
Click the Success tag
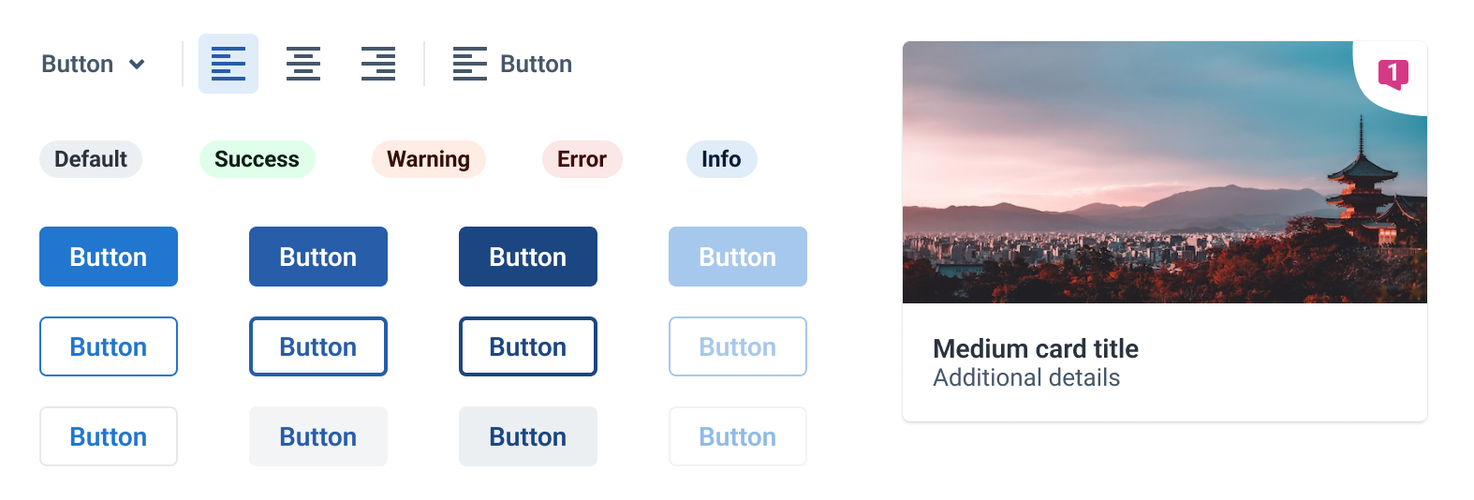(x=257, y=159)
